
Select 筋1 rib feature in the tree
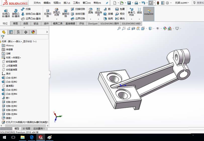6,98
